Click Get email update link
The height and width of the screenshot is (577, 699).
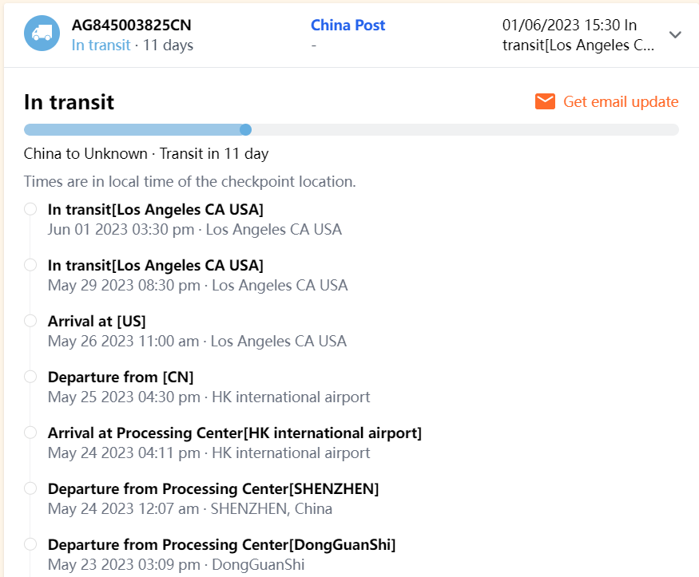coord(621,101)
